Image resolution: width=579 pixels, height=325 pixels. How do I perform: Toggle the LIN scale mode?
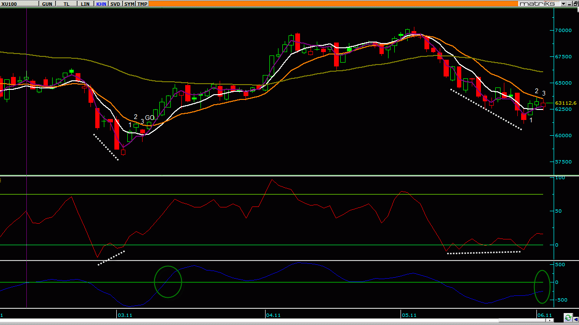[85, 3]
